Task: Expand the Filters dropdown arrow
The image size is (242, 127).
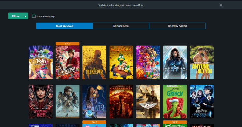Action: [x=25, y=16]
